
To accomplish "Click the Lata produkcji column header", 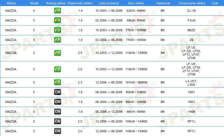I will pyautogui.click(x=109, y=3).
